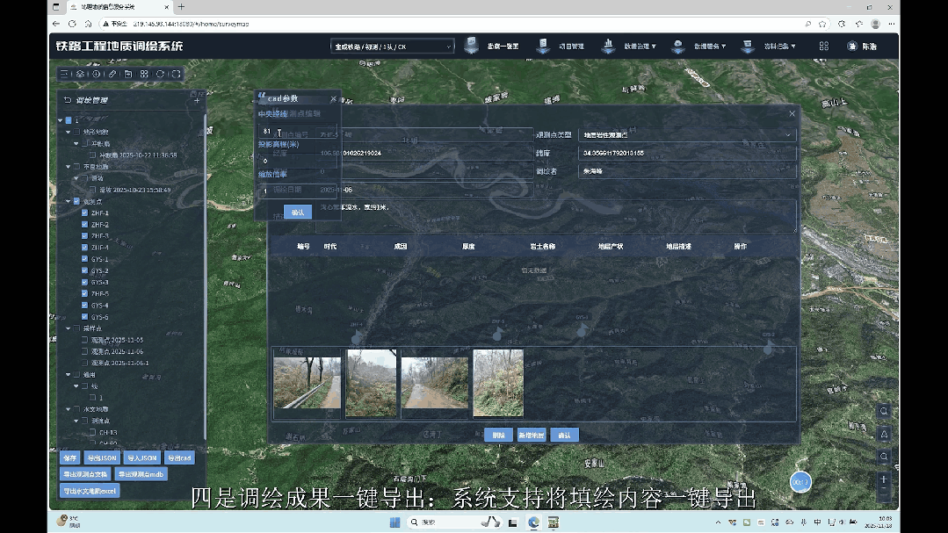948x533 pixels.
Task: Open the grid icon in map toolbar
Action: tap(144, 74)
